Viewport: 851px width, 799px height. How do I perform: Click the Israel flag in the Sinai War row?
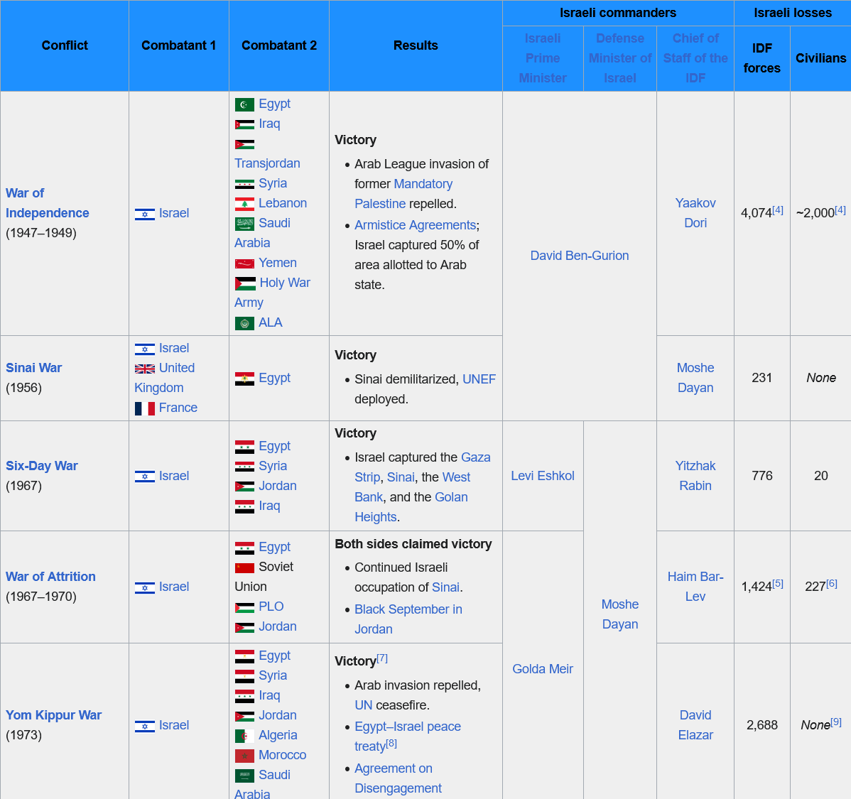(x=144, y=349)
